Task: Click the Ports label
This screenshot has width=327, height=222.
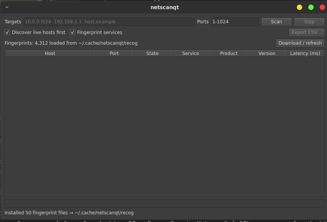Action: (203, 22)
